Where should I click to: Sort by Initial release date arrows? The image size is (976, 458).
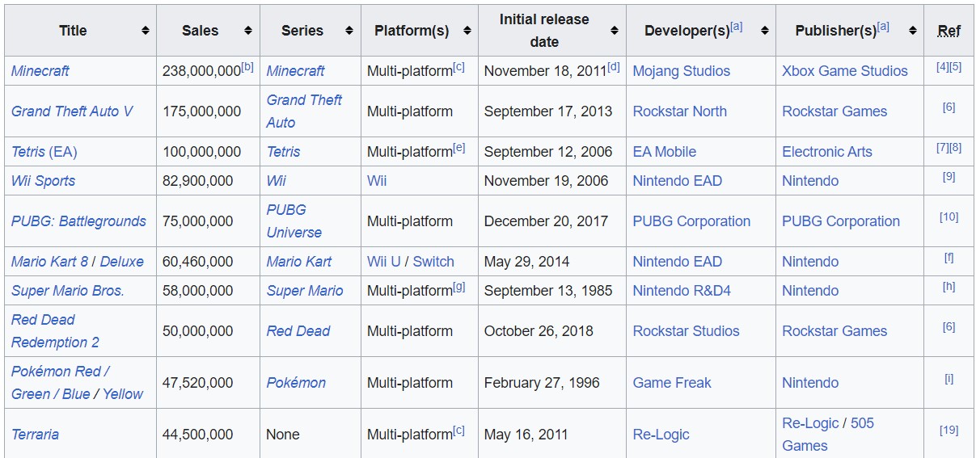615,31
